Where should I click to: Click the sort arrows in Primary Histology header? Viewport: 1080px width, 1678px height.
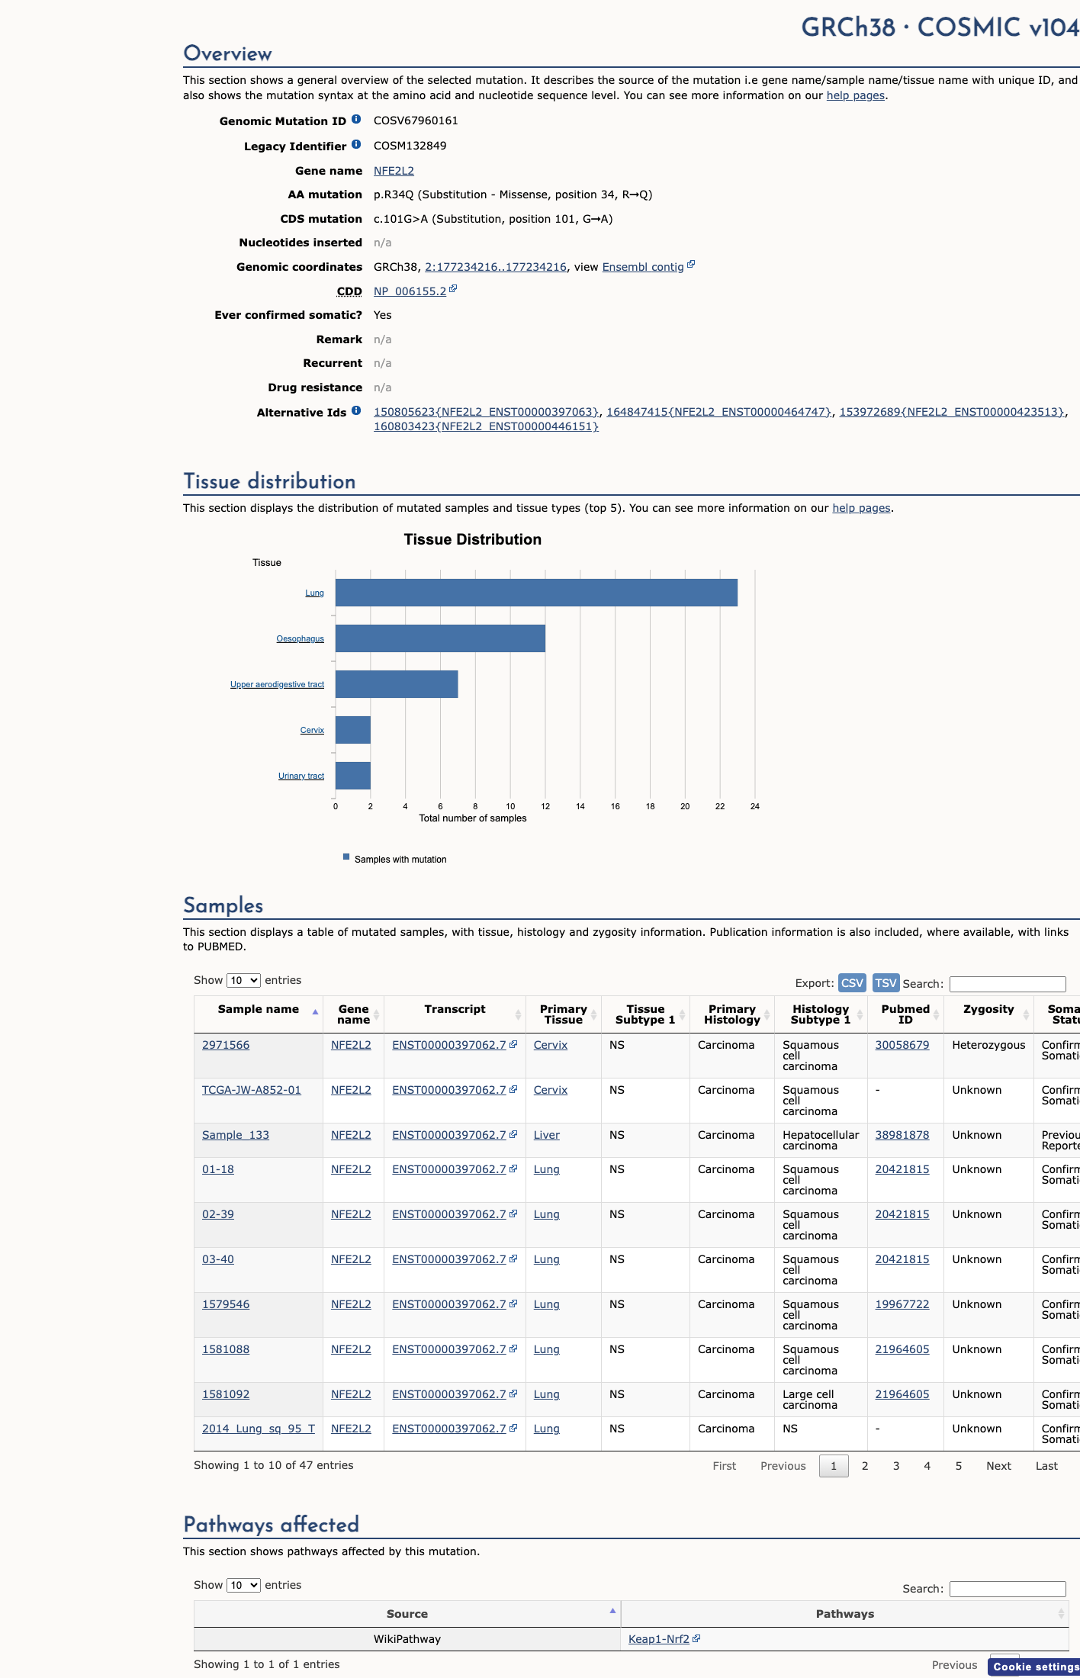point(767,1014)
